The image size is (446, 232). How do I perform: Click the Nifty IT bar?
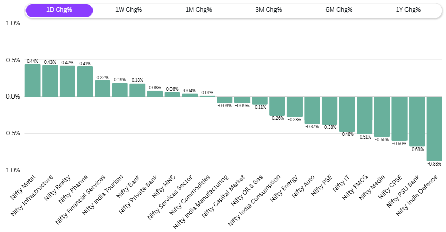click(x=347, y=114)
